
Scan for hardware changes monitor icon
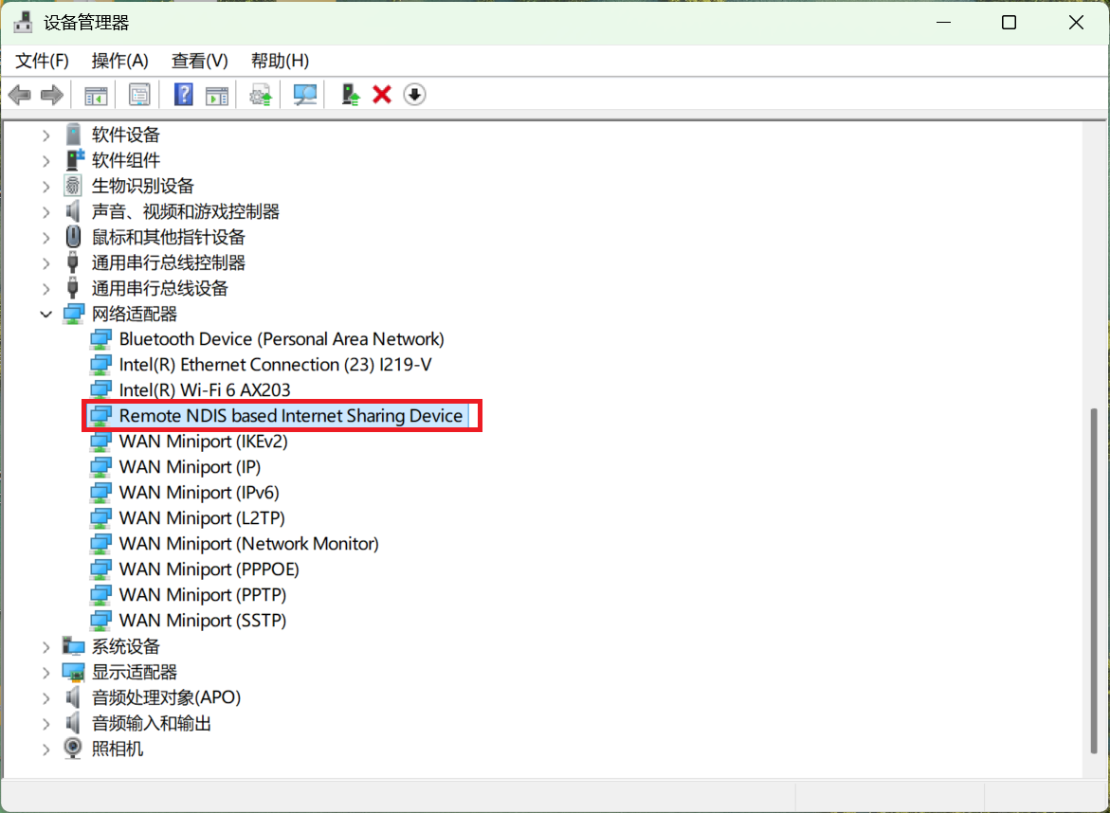(x=305, y=95)
